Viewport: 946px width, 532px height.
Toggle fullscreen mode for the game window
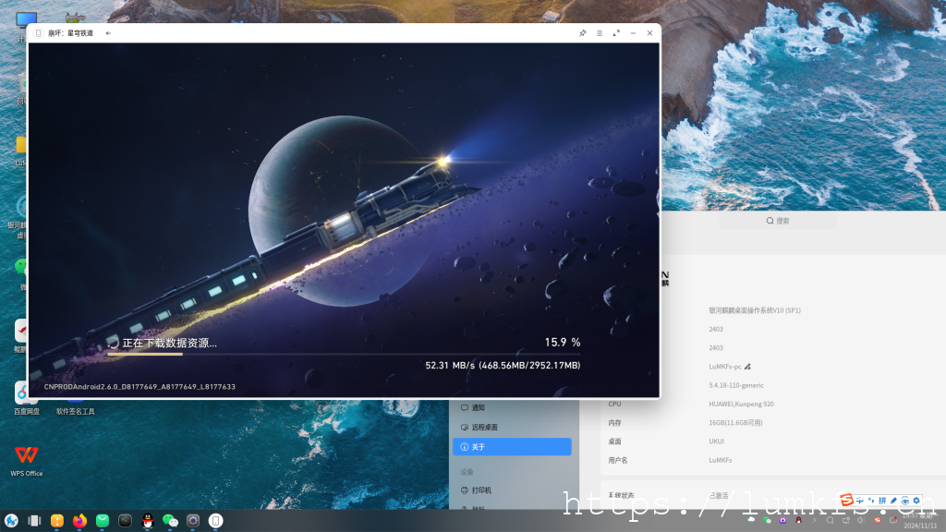[616, 33]
